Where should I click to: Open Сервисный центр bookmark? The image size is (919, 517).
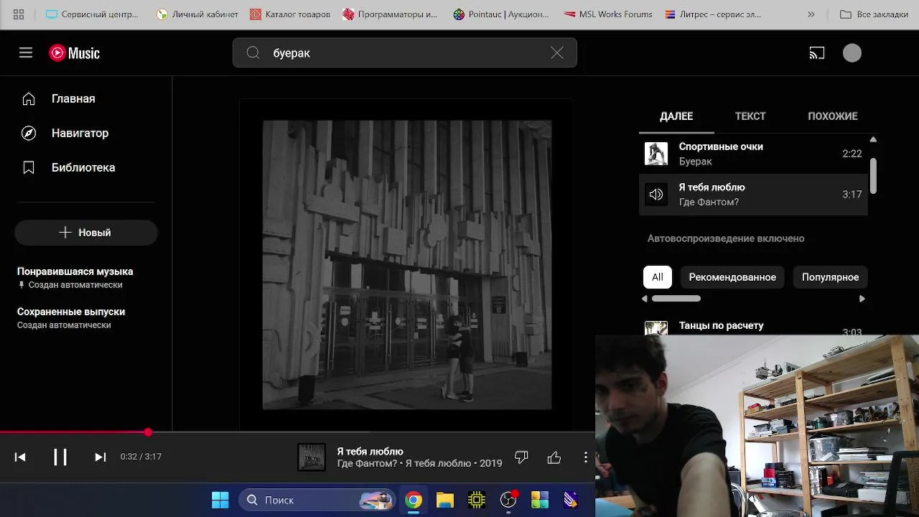coord(93,14)
